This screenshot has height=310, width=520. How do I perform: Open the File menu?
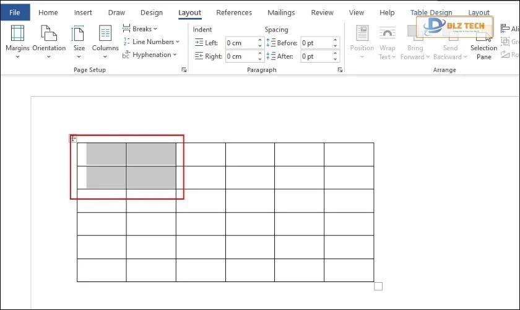click(15, 12)
